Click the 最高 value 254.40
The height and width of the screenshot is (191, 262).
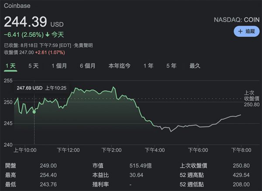tap(48, 175)
